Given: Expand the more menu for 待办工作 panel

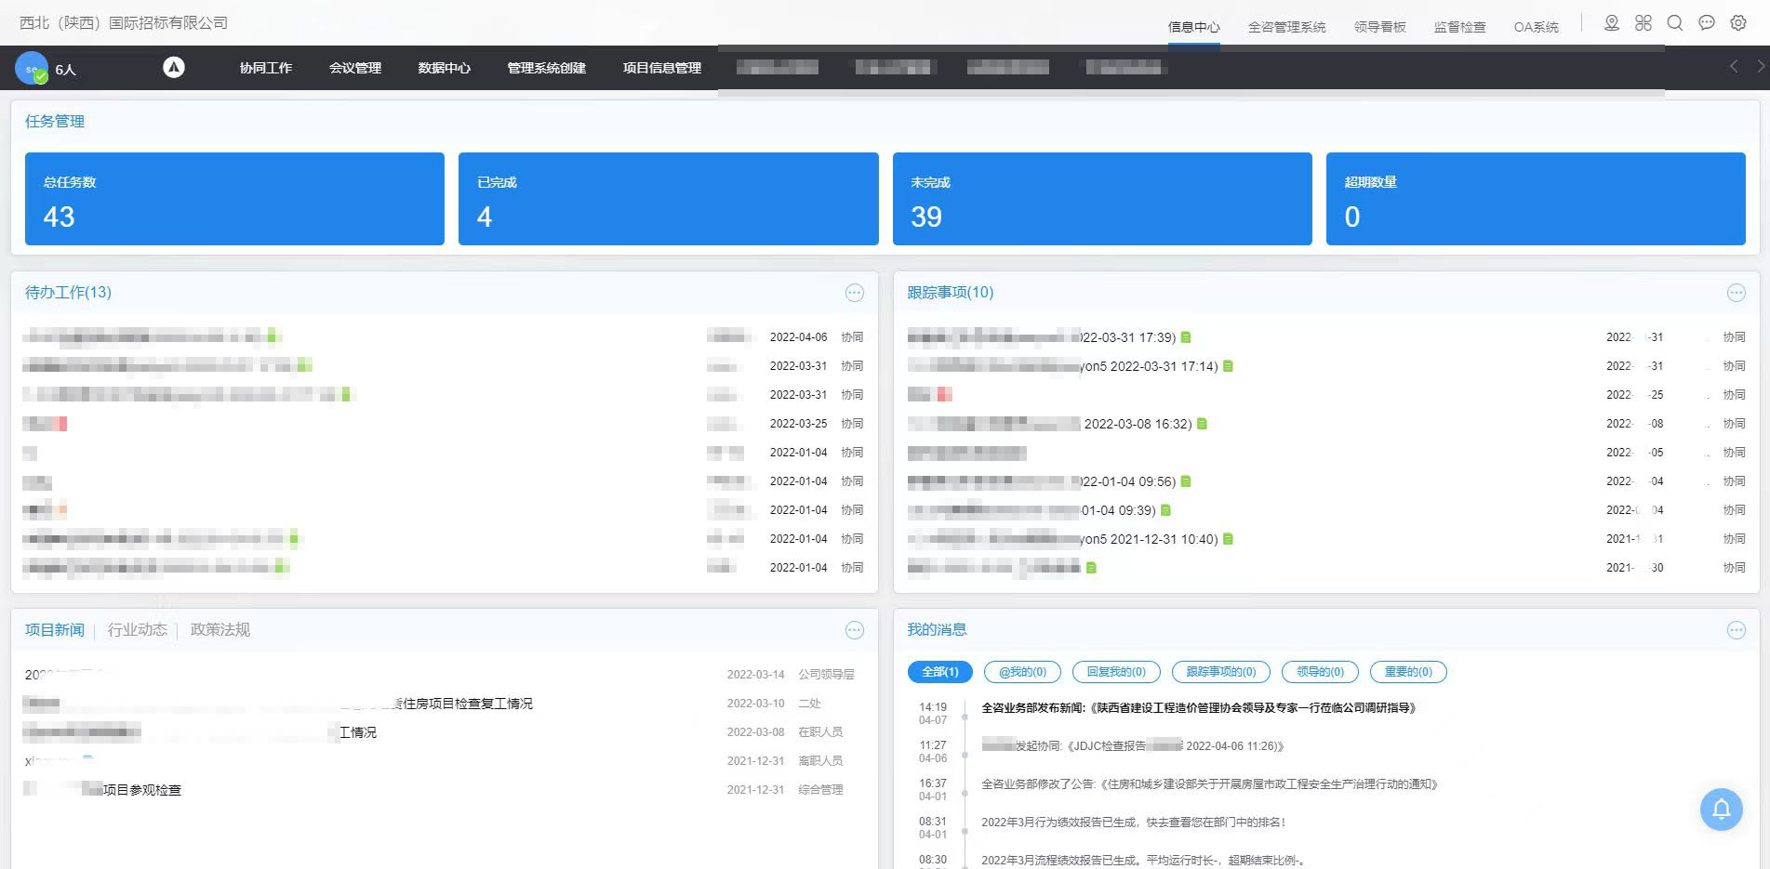Looking at the screenshot, I should (x=854, y=293).
